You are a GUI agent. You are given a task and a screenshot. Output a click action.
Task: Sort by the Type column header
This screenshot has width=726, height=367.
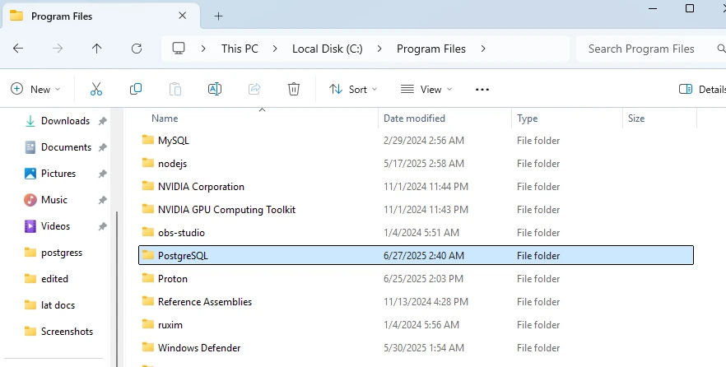[528, 118]
